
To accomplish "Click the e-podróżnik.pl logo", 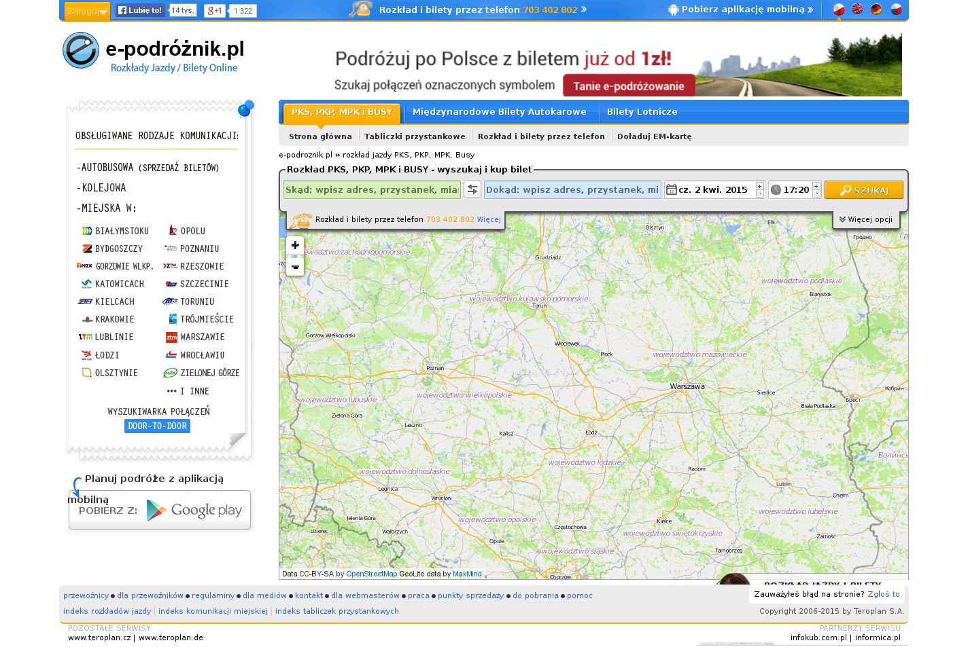I will click(x=154, y=53).
